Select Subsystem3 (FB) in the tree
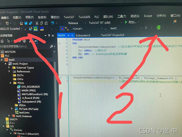182x137 pixels. click(x=32, y=102)
